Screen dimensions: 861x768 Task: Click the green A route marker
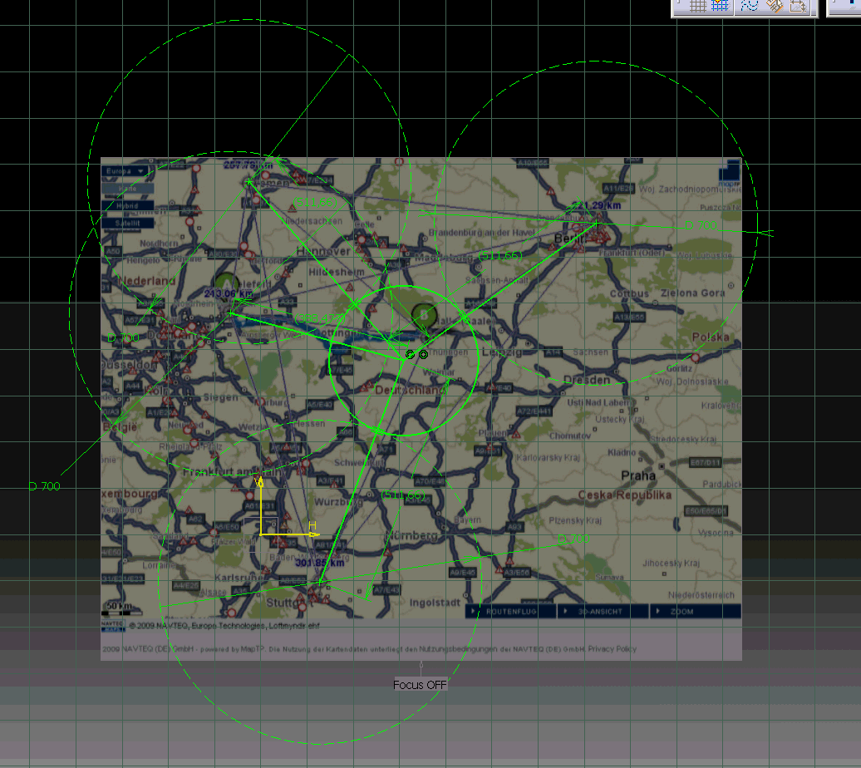pyautogui.click(x=226, y=284)
